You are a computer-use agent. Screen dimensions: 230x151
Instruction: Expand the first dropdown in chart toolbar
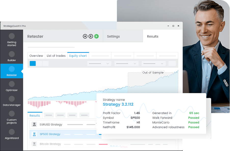tap(99, 63)
